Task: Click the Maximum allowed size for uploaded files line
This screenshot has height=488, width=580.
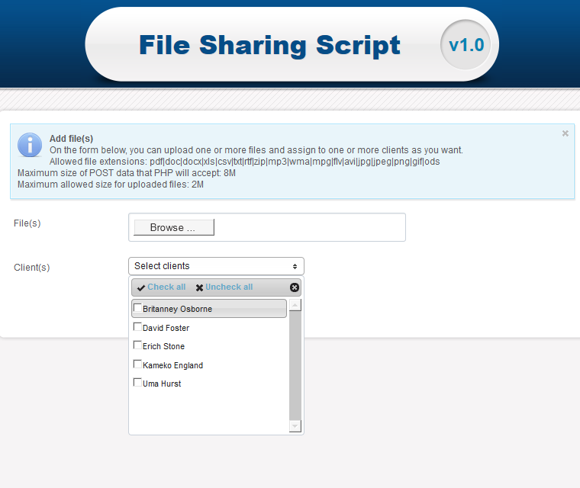Action: [x=110, y=185]
